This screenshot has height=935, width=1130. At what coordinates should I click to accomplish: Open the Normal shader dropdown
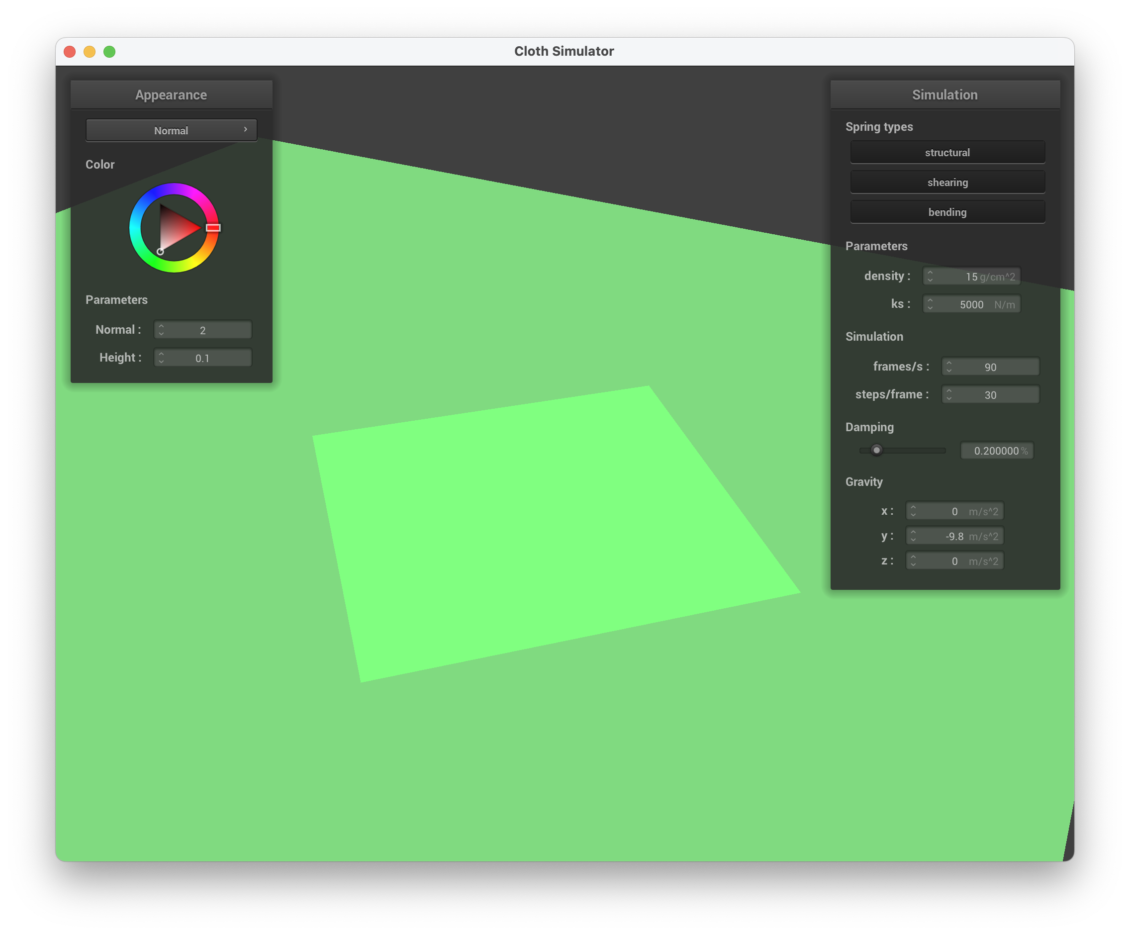pyautogui.click(x=171, y=130)
